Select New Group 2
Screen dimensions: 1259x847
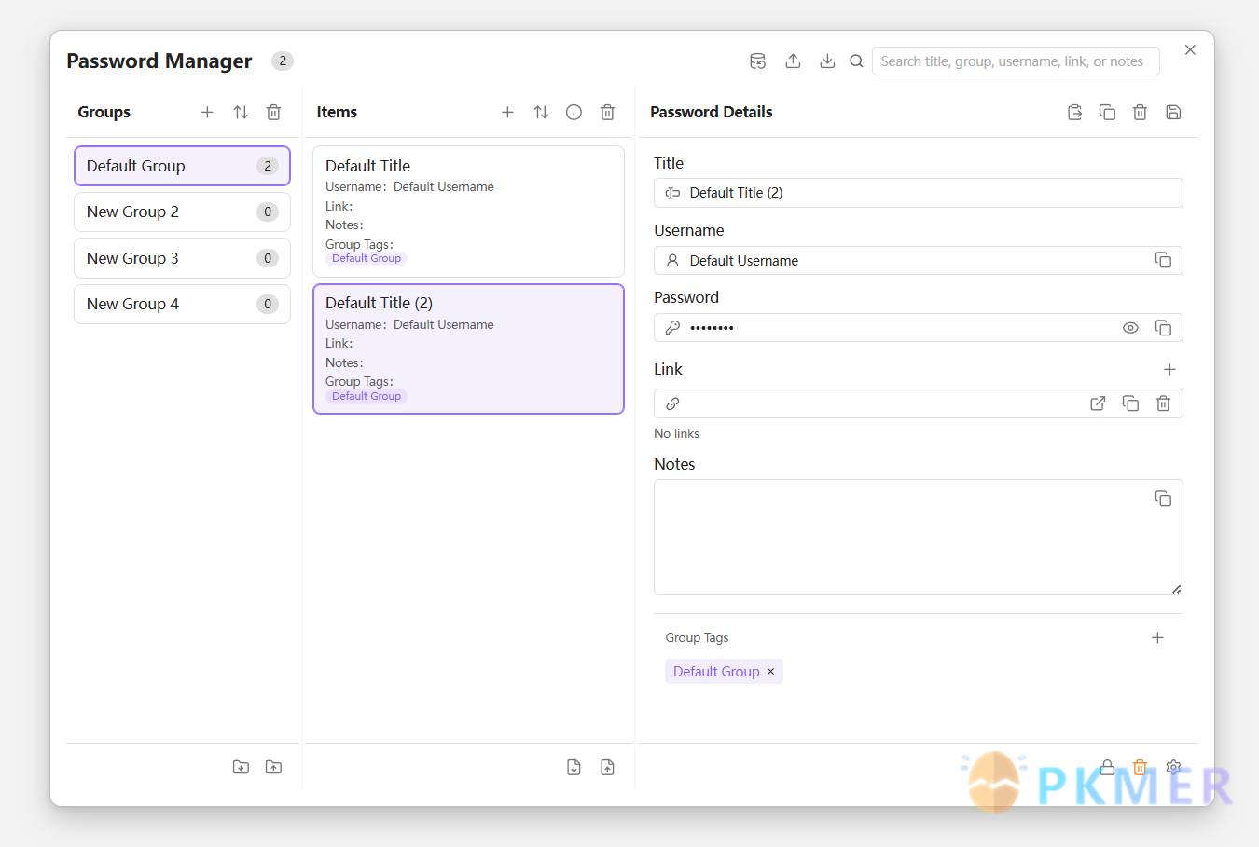182,212
